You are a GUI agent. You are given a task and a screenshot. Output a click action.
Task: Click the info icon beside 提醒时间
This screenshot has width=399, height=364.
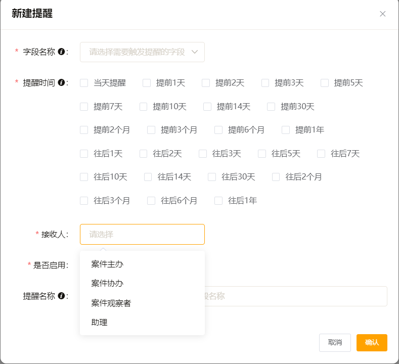pyautogui.click(x=61, y=82)
